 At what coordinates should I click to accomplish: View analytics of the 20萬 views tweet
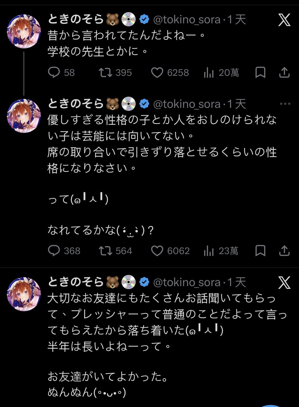pyautogui.click(x=209, y=72)
